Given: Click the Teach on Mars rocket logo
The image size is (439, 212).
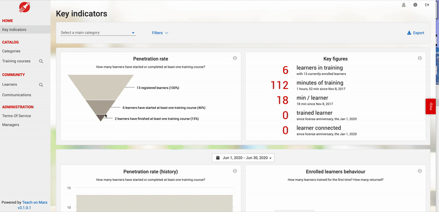Looking at the screenshot, I should [24, 7].
